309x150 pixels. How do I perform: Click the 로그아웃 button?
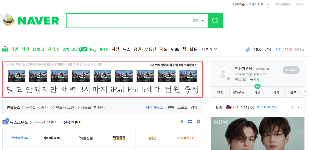(x=291, y=70)
